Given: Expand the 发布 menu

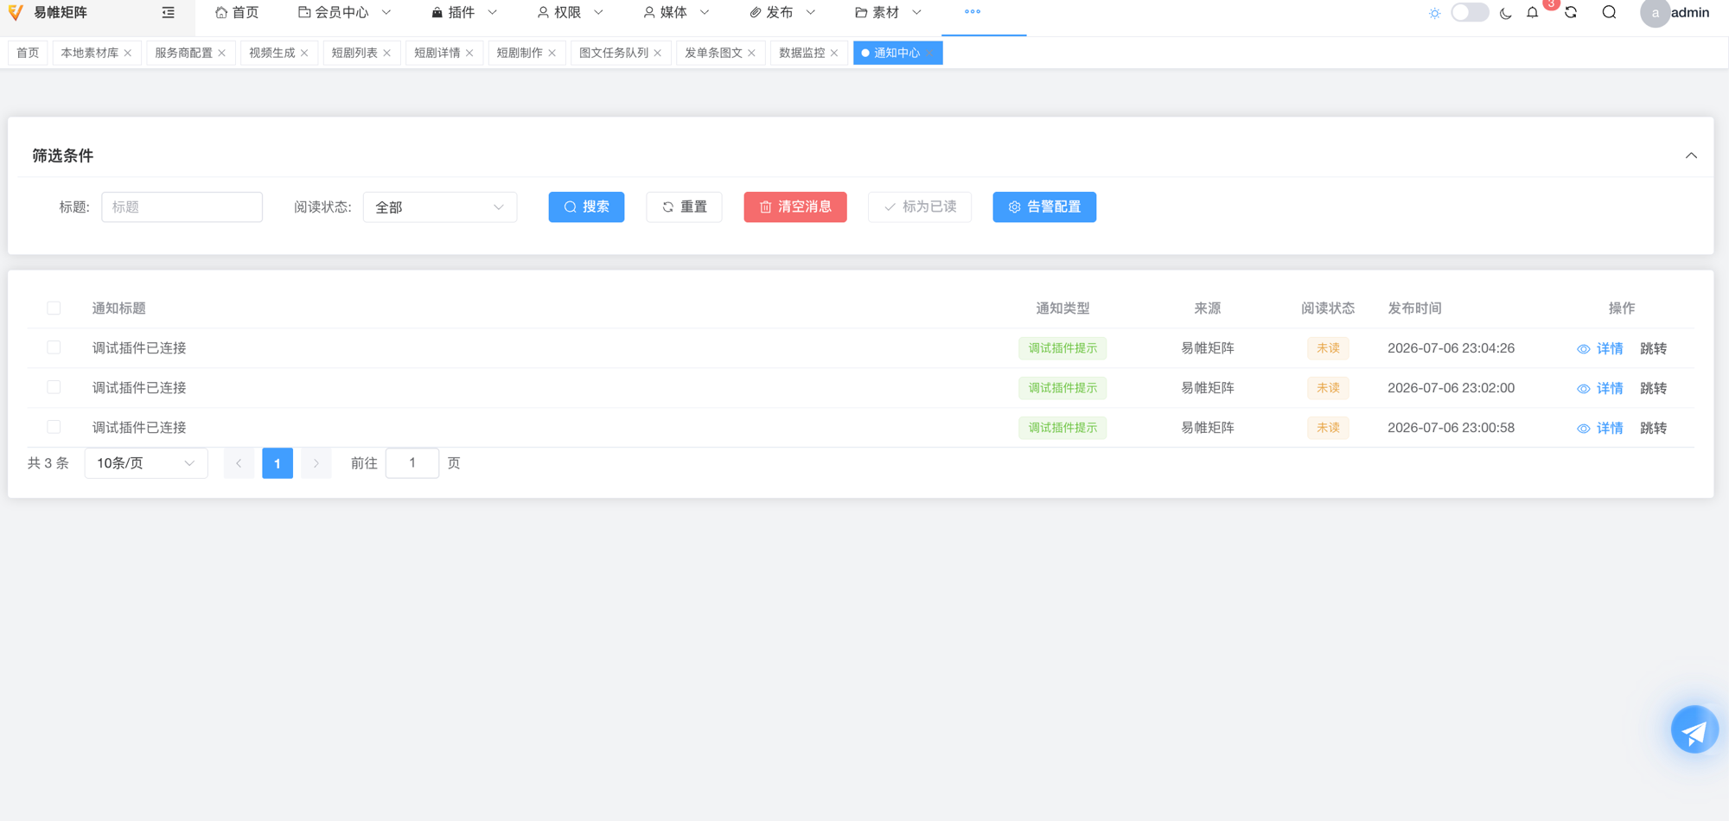Looking at the screenshot, I should pos(782,12).
